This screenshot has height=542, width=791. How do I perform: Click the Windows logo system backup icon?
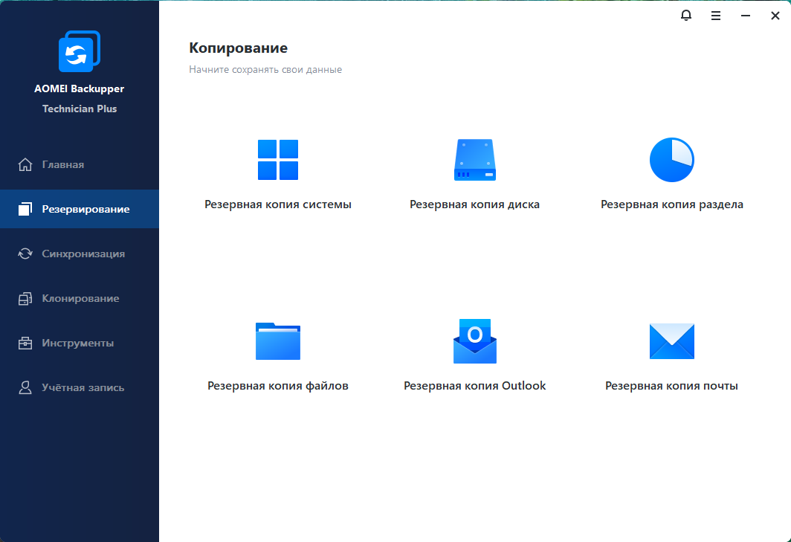(x=277, y=160)
